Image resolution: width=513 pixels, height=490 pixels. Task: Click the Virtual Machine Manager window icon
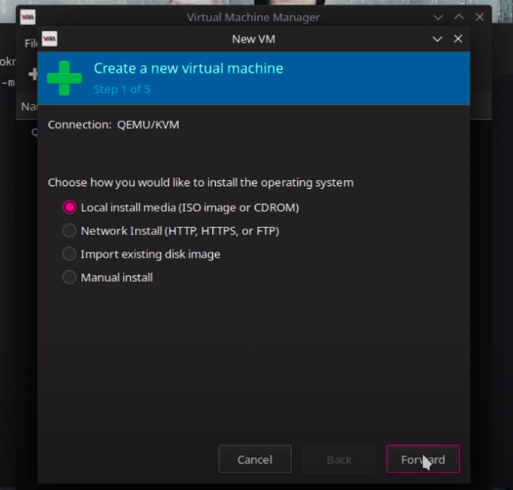[x=27, y=17]
